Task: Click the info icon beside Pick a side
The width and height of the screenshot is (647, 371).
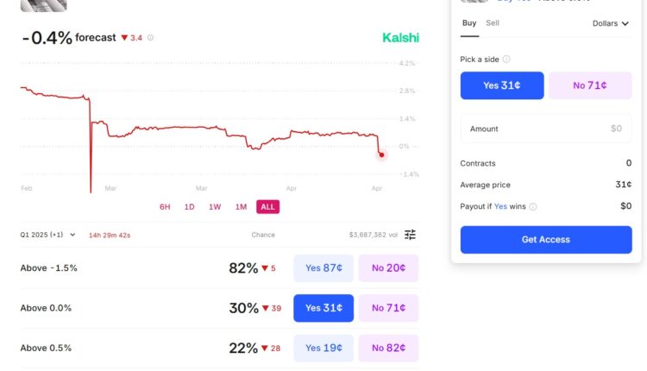Action: pos(506,60)
